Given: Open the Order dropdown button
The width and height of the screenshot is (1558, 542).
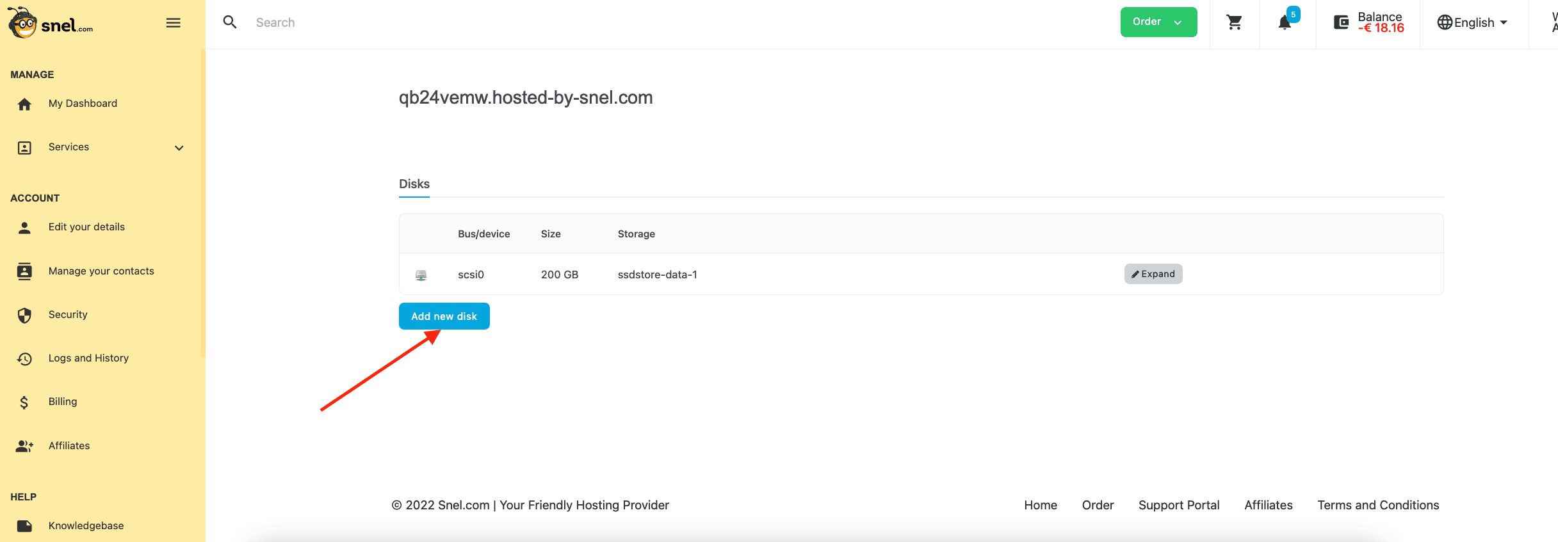Looking at the screenshot, I should click(x=1158, y=22).
